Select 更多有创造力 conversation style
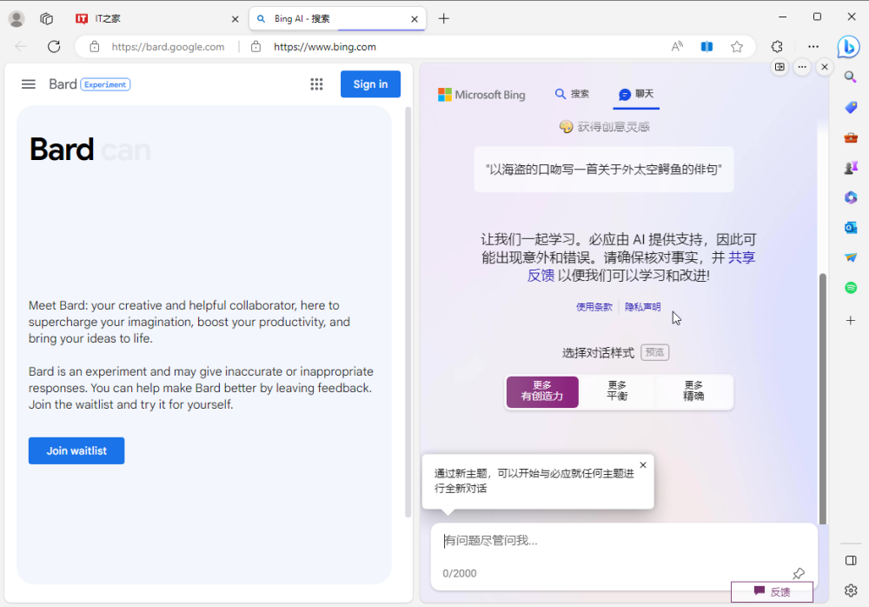869x607 pixels. coord(542,391)
